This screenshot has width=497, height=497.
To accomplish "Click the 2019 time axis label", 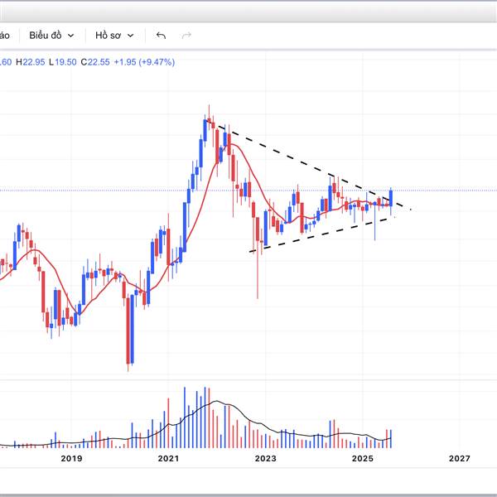I will 71,458.
